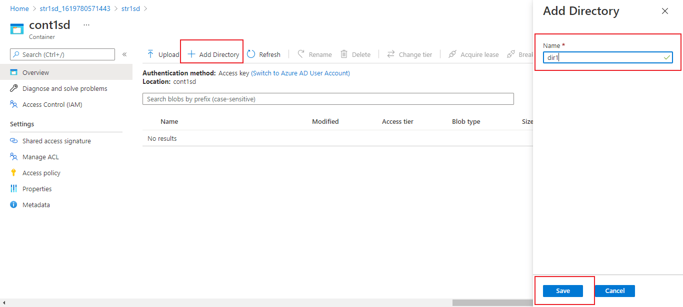Click the Delete trash icon
This screenshot has height=307, width=683.
point(343,54)
